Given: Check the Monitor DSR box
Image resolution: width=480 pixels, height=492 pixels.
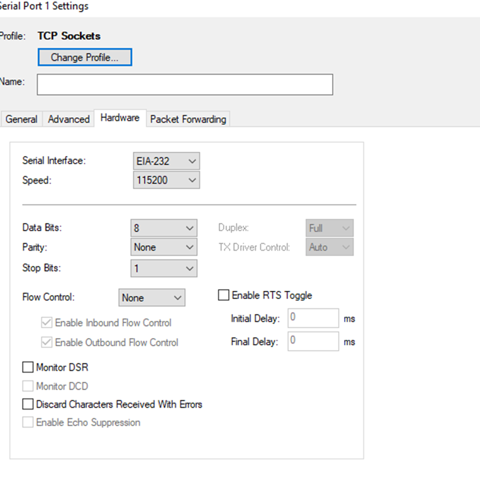Looking at the screenshot, I should pyautogui.click(x=28, y=367).
